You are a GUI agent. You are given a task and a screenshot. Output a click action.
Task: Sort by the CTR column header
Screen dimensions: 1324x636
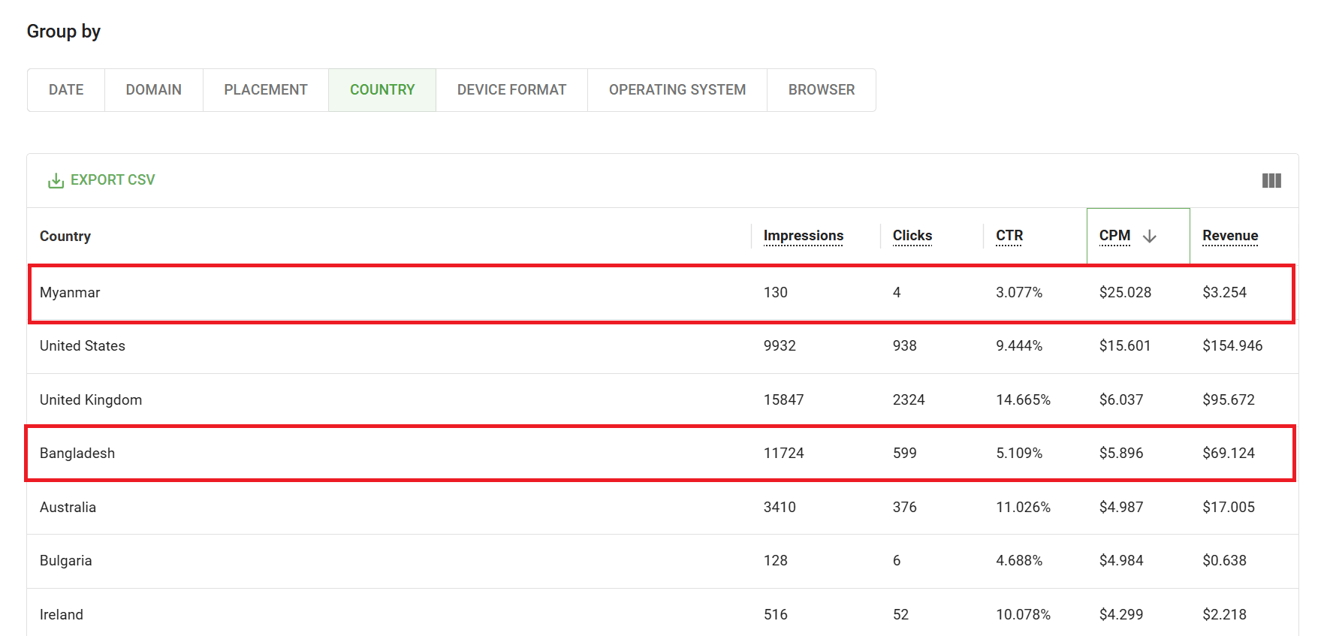1009,236
